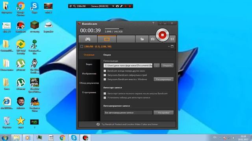Collapse the capture area row arrow
Screen dimensions: 252x141
169,46
